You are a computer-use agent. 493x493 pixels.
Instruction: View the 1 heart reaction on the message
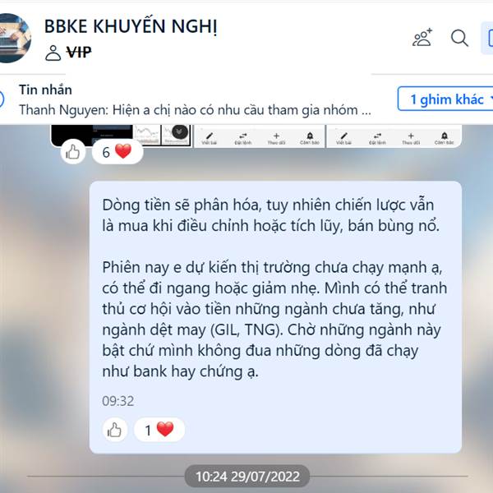[159, 430]
